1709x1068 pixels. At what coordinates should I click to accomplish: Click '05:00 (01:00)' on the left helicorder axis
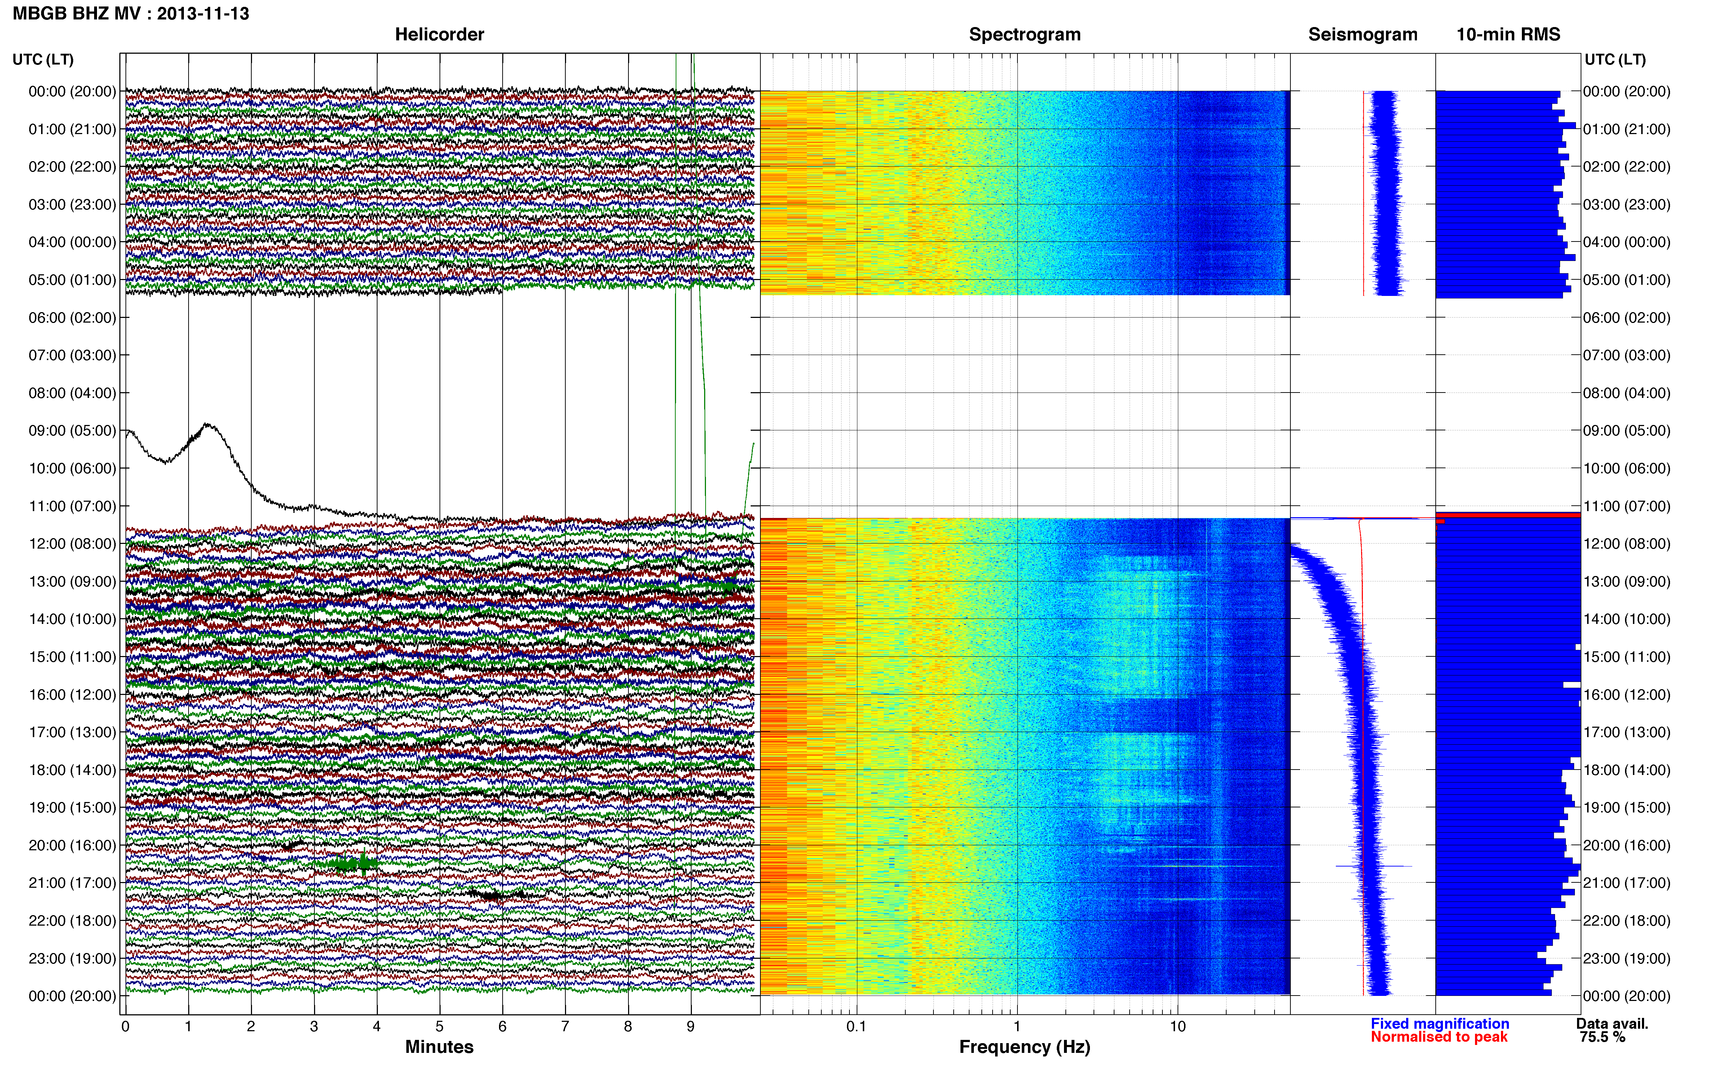pos(72,280)
